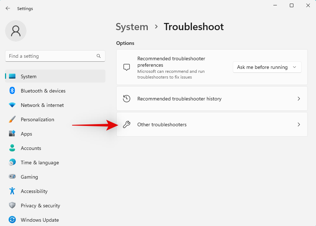Select System in the sidebar
The image size is (316, 226).
55,76
